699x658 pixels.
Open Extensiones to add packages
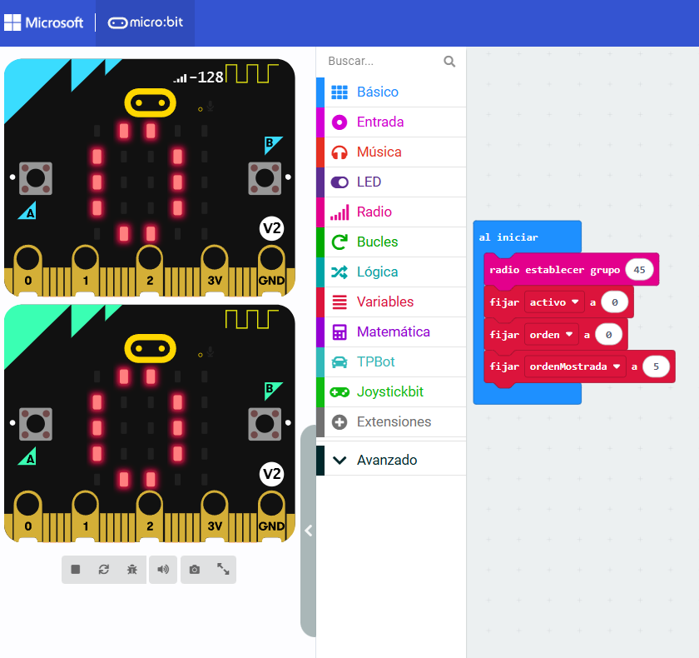pos(391,421)
